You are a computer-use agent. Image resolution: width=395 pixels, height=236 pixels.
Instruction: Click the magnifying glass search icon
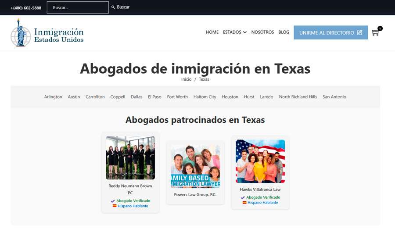click(113, 7)
